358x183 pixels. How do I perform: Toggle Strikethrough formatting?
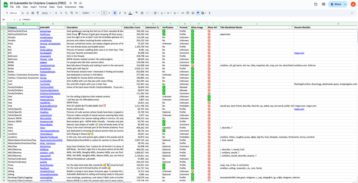coord(125,13)
